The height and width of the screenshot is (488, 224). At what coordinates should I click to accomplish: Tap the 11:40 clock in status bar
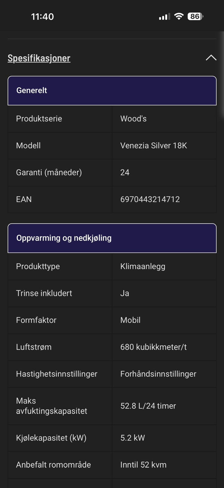click(x=43, y=16)
